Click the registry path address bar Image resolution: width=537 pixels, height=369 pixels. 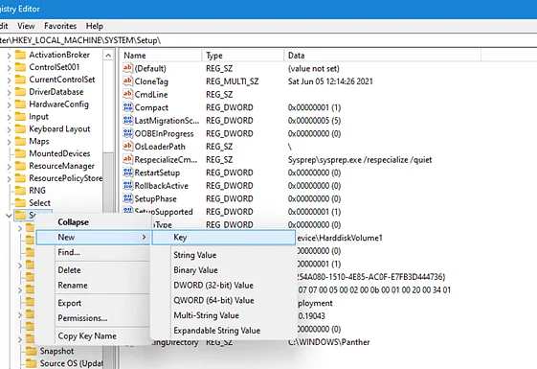click(268, 40)
